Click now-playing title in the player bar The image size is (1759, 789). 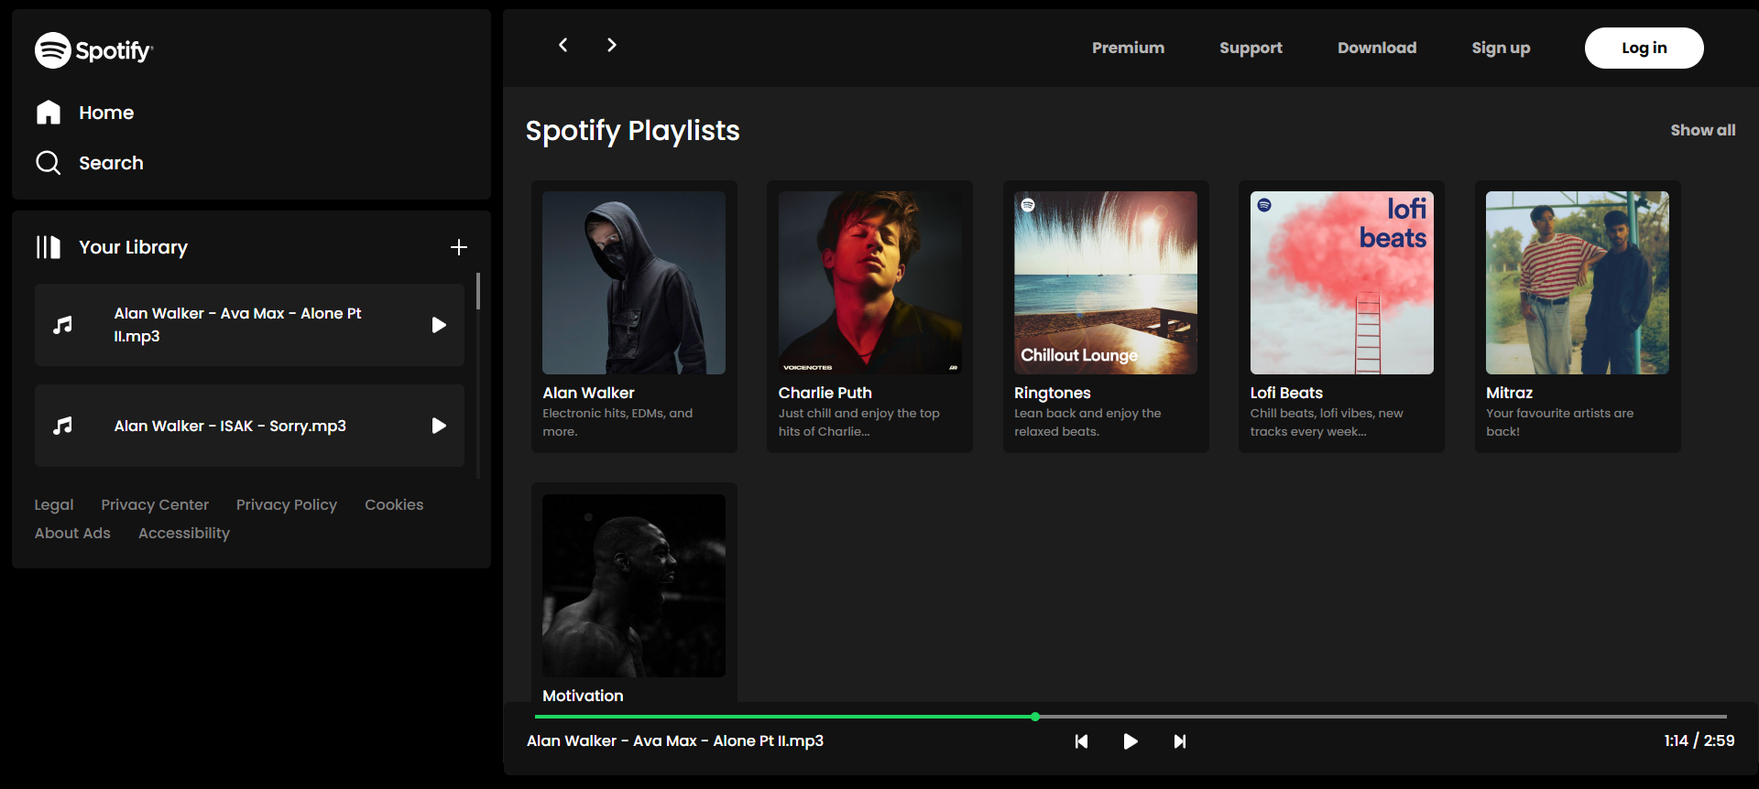pyautogui.click(x=675, y=741)
